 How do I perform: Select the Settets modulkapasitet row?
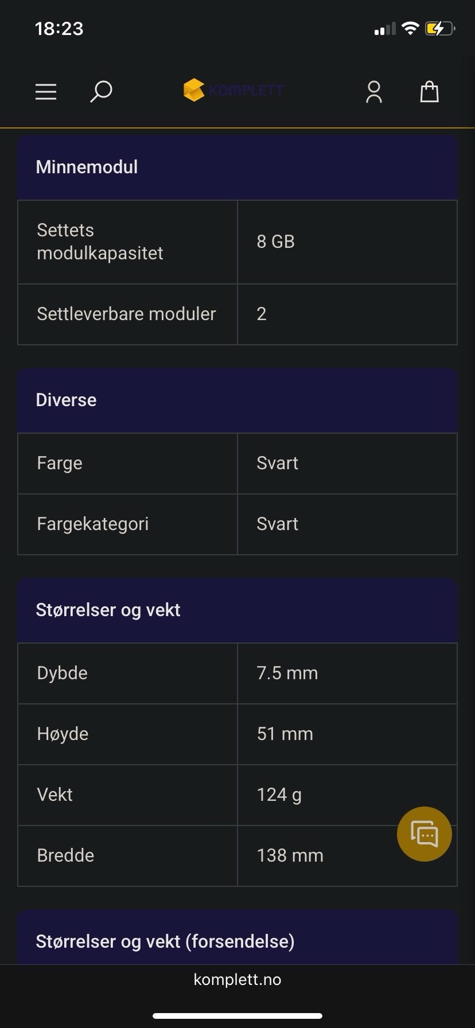coord(237,242)
